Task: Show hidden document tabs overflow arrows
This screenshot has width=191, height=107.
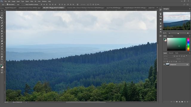Action: [157, 8]
